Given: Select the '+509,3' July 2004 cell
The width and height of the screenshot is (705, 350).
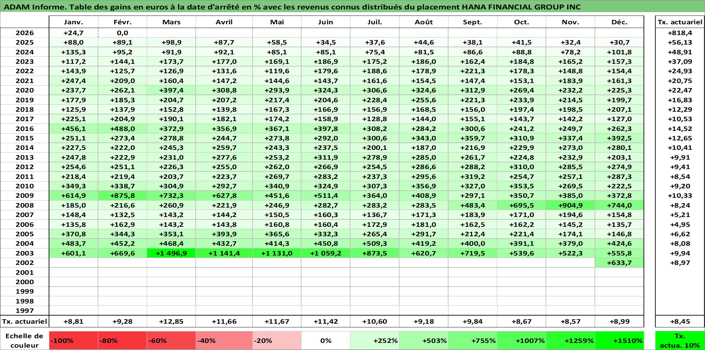Looking at the screenshot, I should click(x=374, y=243).
